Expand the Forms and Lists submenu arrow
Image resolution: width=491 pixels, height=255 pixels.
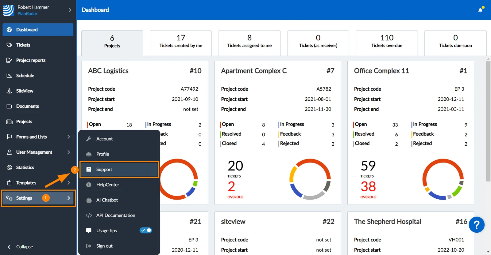point(69,137)
